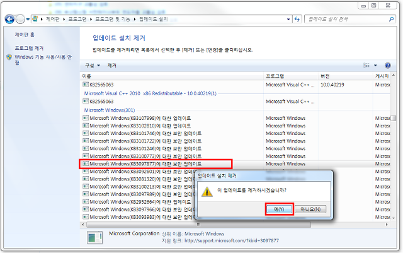Click Microsoft Corporation in details pane
This screenshot has height=253, width=403.
(x=134, y=233)
